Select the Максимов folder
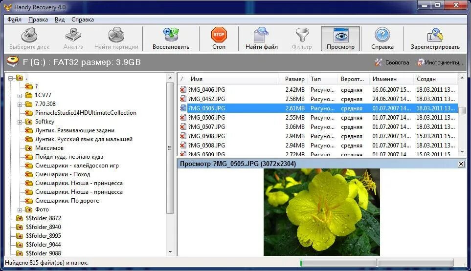The width and height of the screenshot is (471, 271). tap(49, 148)
